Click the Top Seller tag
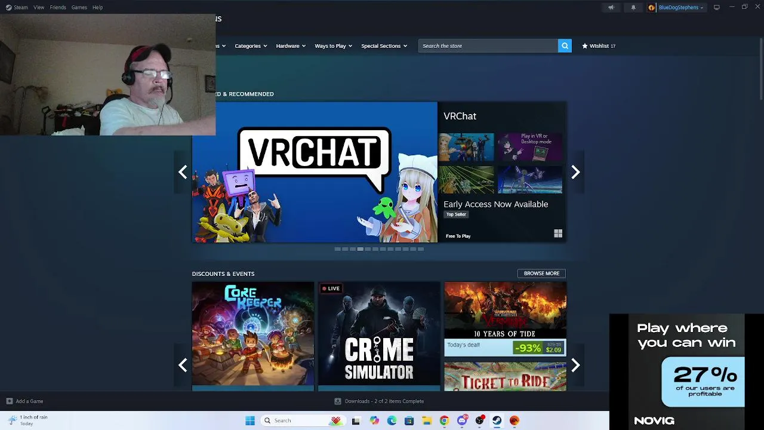Image resolution: width=764 pixels, height=430 pixels. (x=456, y=214)
